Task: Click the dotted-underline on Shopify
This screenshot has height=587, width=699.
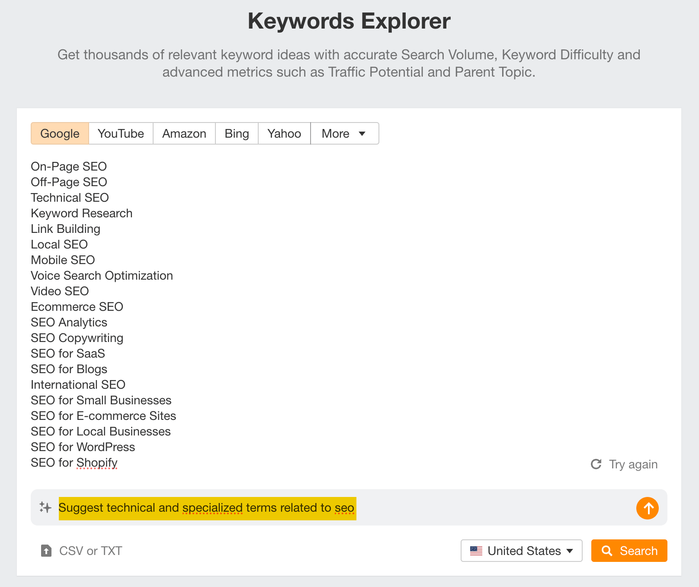Action: coord(97,468)
